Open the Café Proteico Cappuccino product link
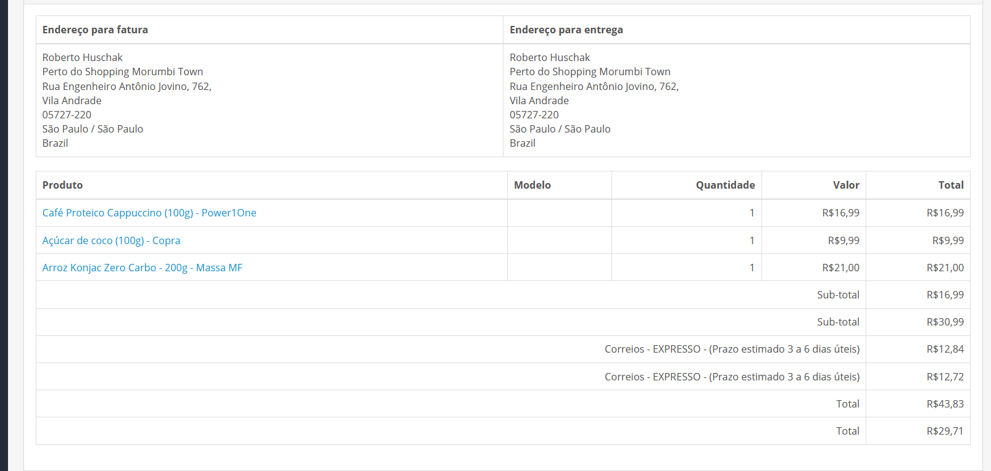 point(149,213)
